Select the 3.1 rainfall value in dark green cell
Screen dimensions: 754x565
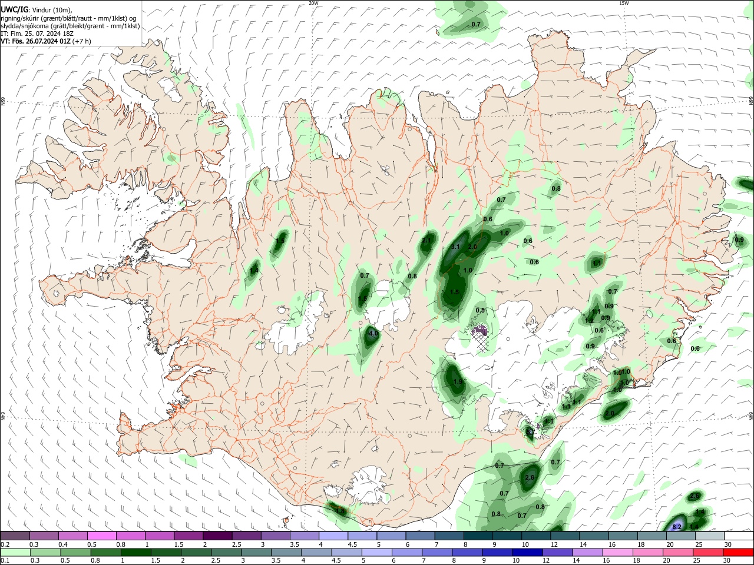pyautogui.click(x=455, y=247)
